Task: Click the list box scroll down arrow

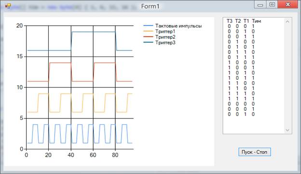Action: coord(287,130)
